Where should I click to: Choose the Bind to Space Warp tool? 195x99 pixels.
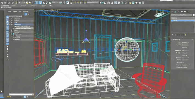pyautogui.click(x=16, y=3)
